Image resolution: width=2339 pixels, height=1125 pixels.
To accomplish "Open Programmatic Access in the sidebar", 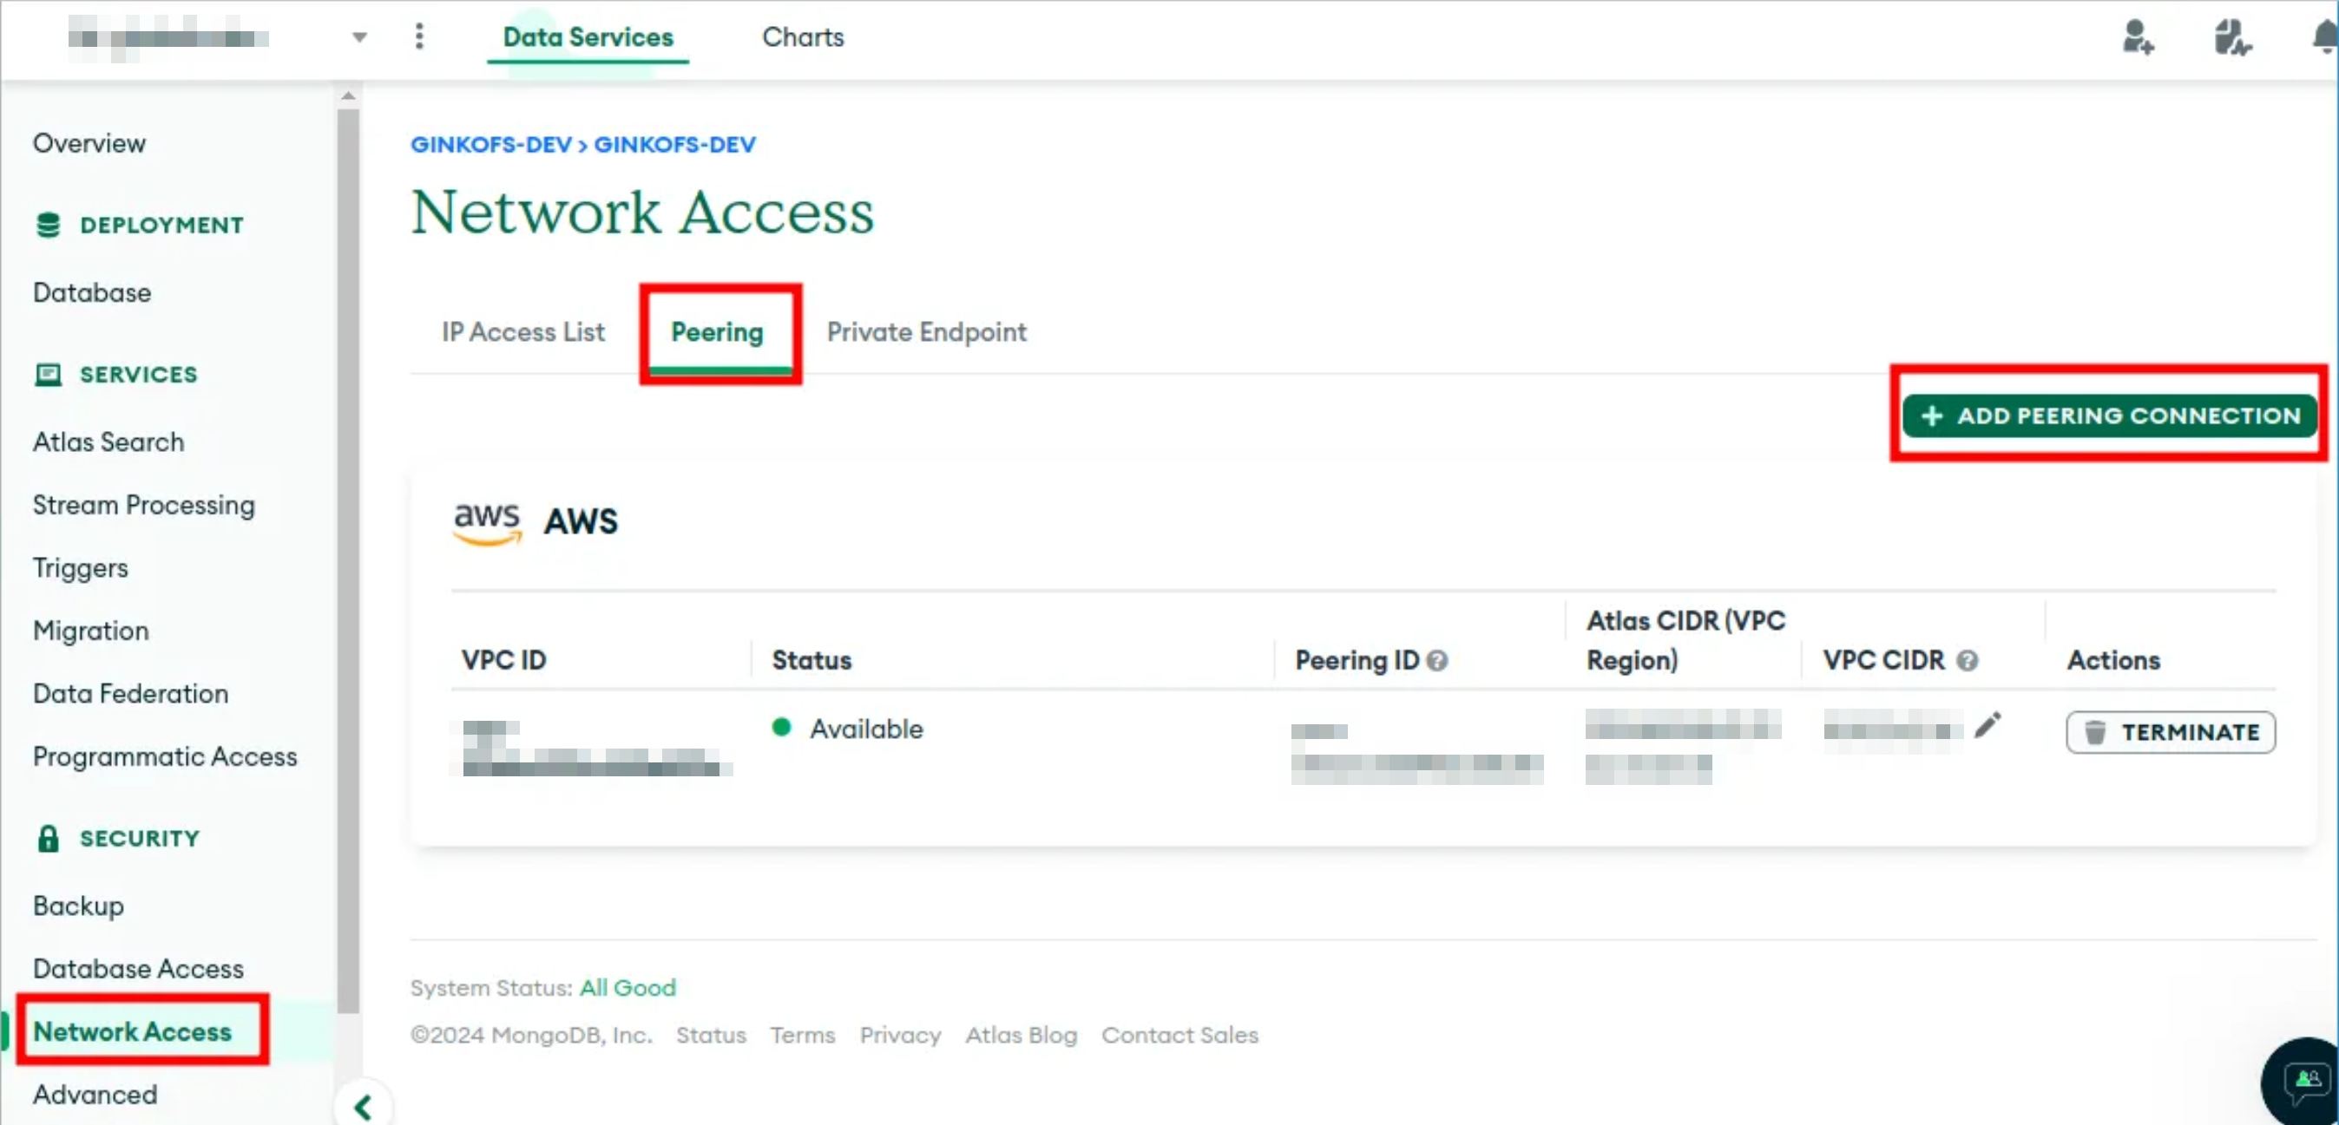I will coord(165,756).
